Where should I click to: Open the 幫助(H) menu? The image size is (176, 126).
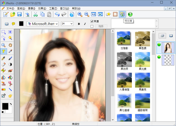coord(76,9)
